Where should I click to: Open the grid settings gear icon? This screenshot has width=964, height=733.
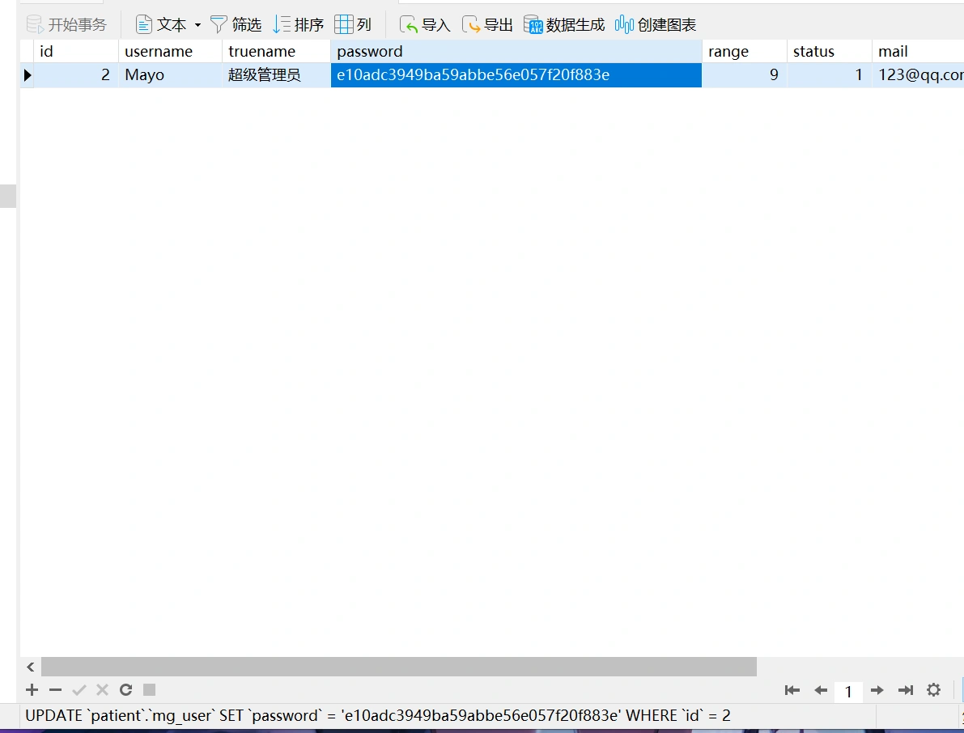point(933,690)
